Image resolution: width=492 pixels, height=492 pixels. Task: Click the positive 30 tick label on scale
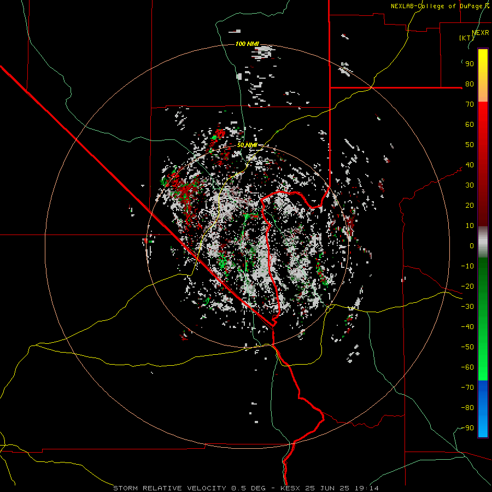point(470,185)
